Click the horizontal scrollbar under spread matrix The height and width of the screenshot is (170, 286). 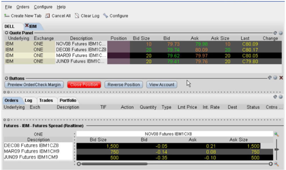coord(114,164)
